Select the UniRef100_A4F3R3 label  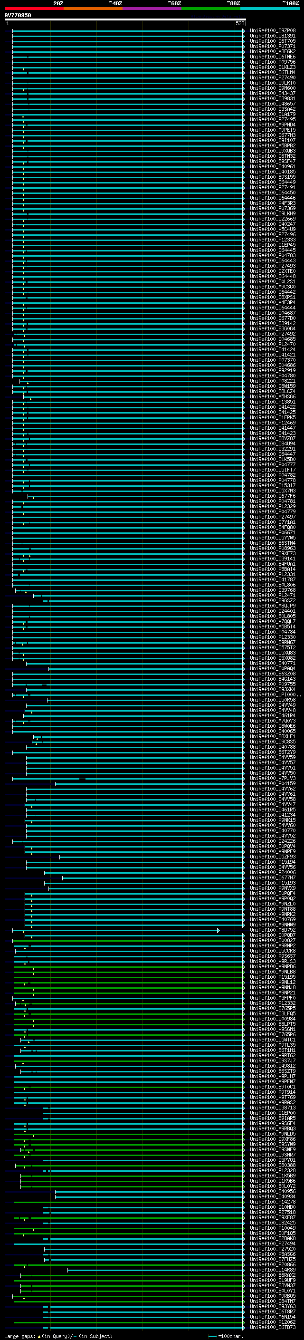tap(273, 203)
